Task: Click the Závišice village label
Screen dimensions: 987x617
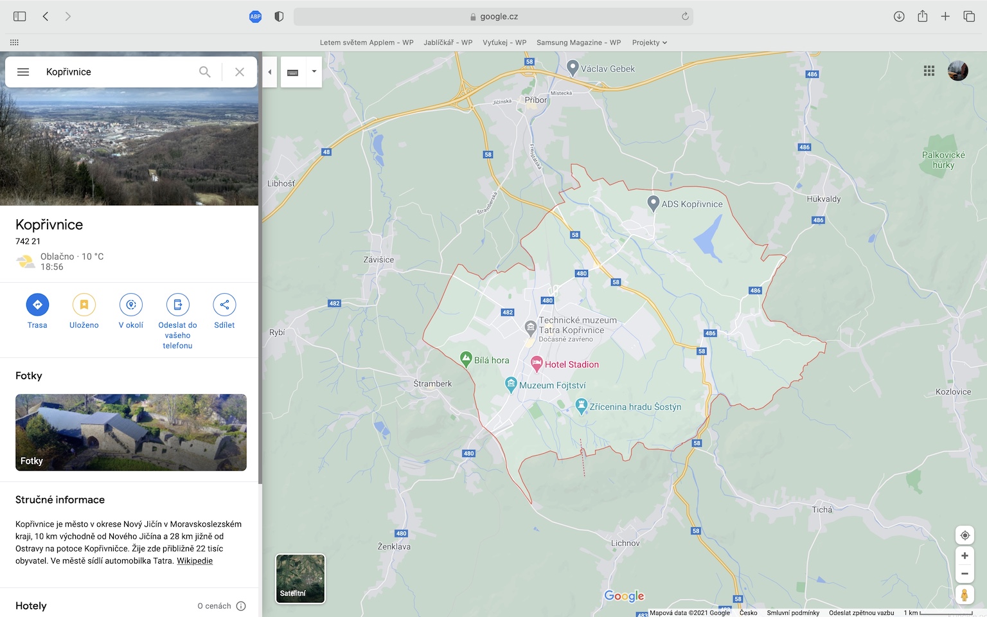Action: tap(378, 260)
